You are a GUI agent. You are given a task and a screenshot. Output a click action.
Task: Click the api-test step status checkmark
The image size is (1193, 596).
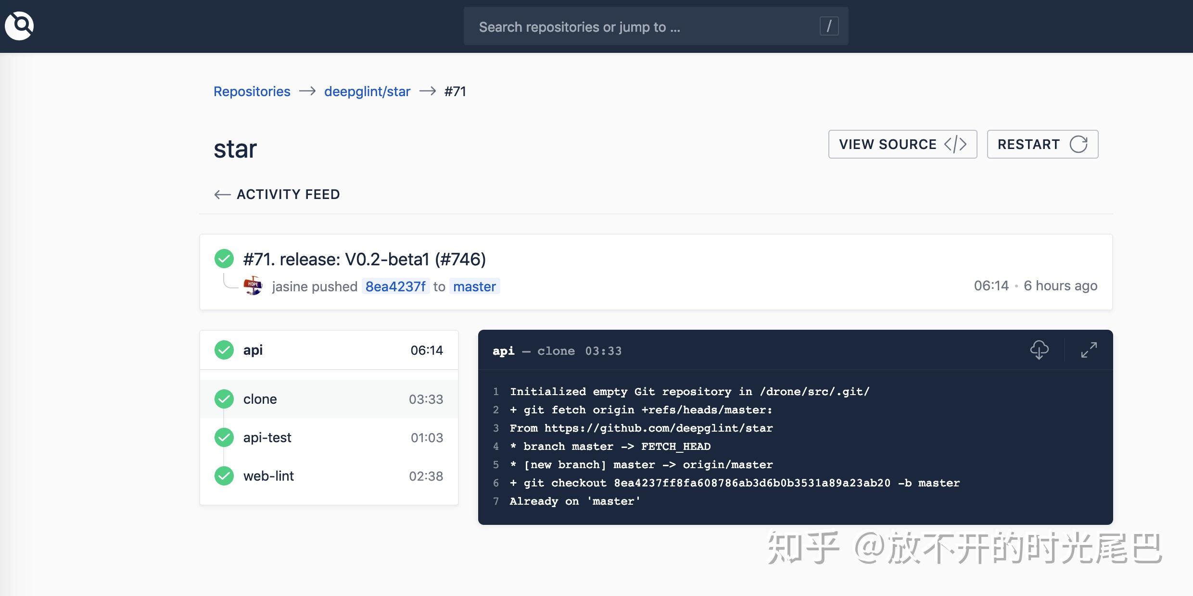tap(224, 437)
